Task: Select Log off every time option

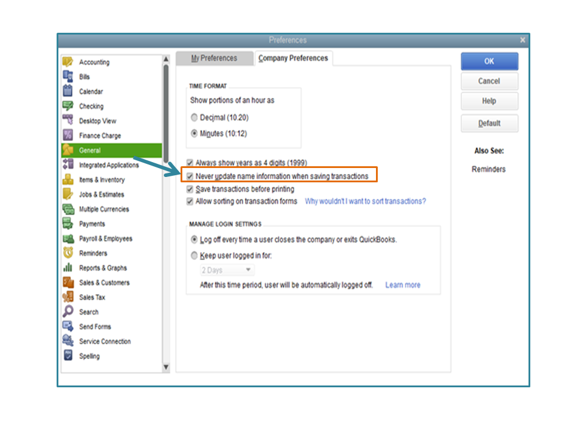Action: coord(194,240)
